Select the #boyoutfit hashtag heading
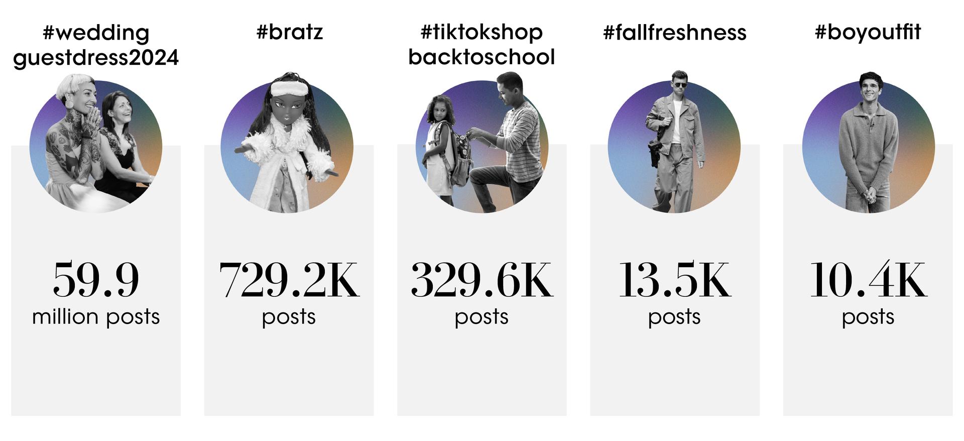This screenshot has height=441, width=964. [x=868, y=32]
